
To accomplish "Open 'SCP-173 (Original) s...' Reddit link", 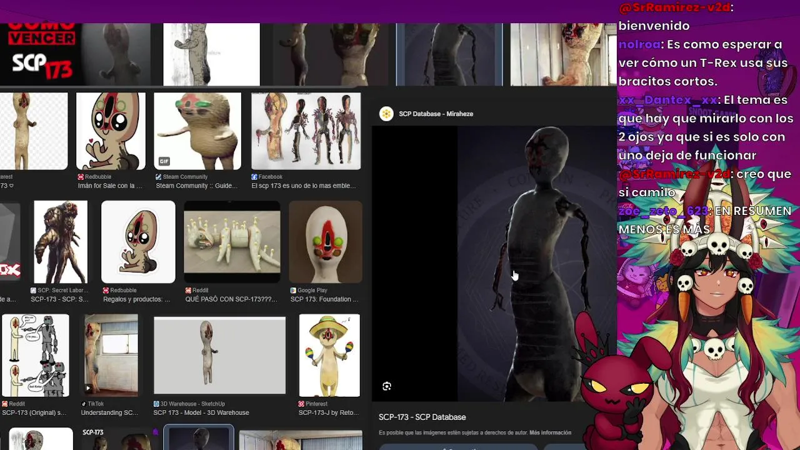I will pos(34,412).
